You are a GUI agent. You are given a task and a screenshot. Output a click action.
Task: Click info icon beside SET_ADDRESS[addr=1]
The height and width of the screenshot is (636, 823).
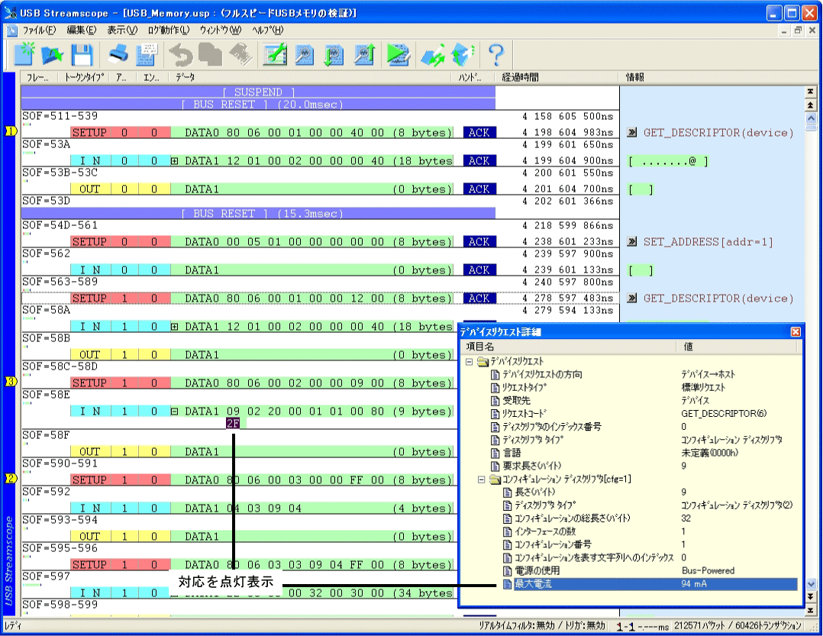(632, 241)
